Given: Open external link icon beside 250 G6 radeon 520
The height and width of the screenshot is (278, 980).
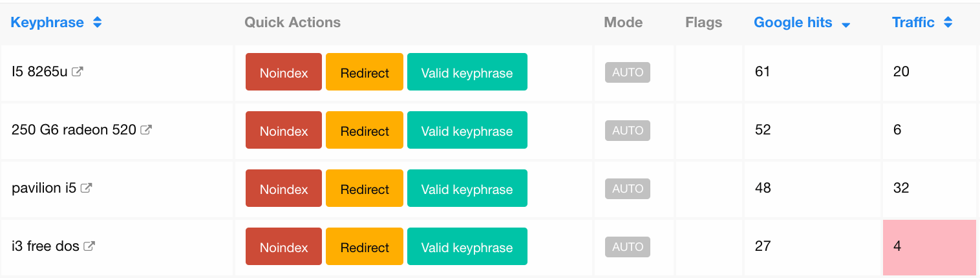Looking at the screenshot, I should pos(146,130).
